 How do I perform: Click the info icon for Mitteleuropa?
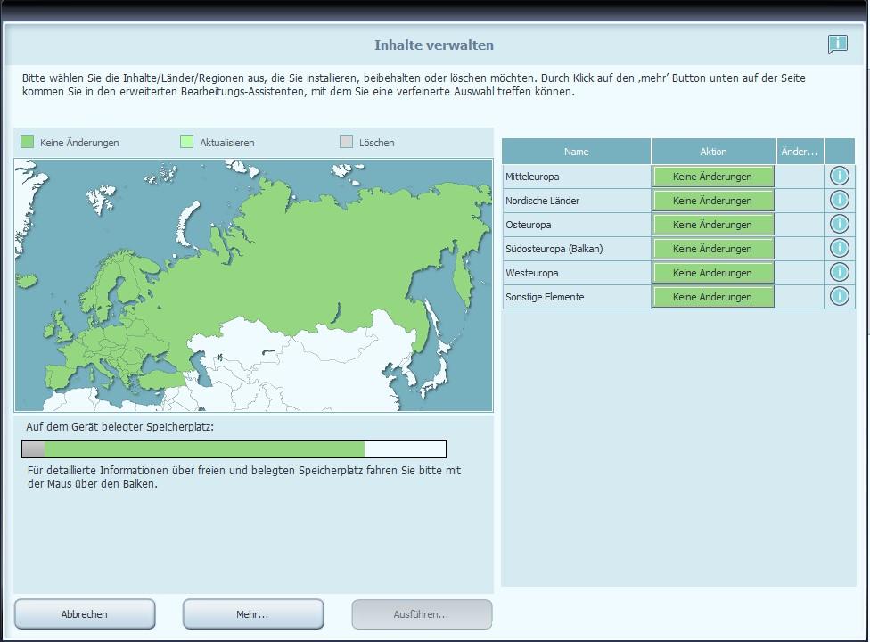[x=839, y=176]
